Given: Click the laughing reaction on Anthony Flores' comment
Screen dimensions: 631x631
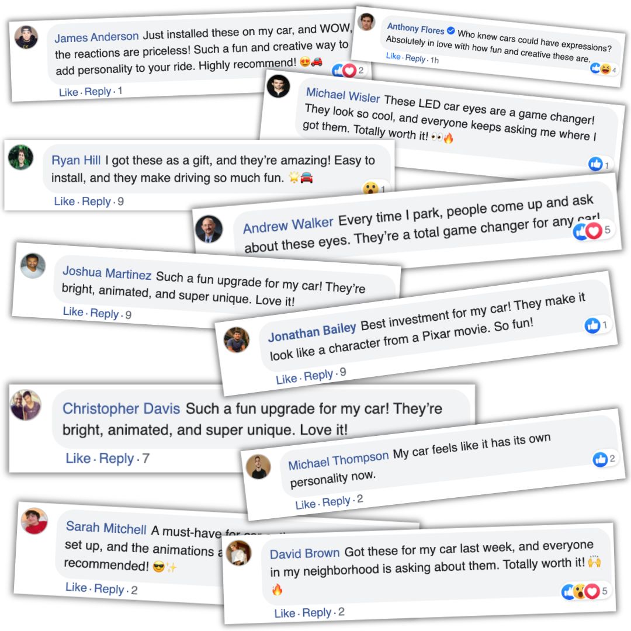Looking at the screenshot, I should 608,70.
